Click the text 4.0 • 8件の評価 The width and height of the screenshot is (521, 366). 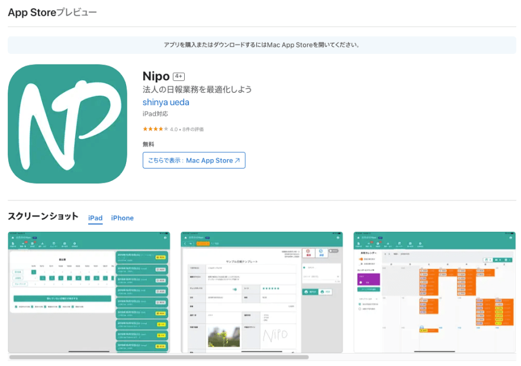tap(186, 129)
